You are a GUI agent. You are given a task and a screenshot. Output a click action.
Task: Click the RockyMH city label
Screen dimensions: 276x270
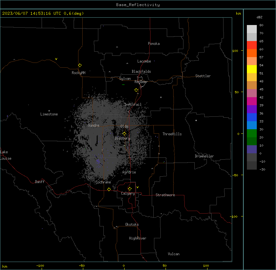(78, 73)
